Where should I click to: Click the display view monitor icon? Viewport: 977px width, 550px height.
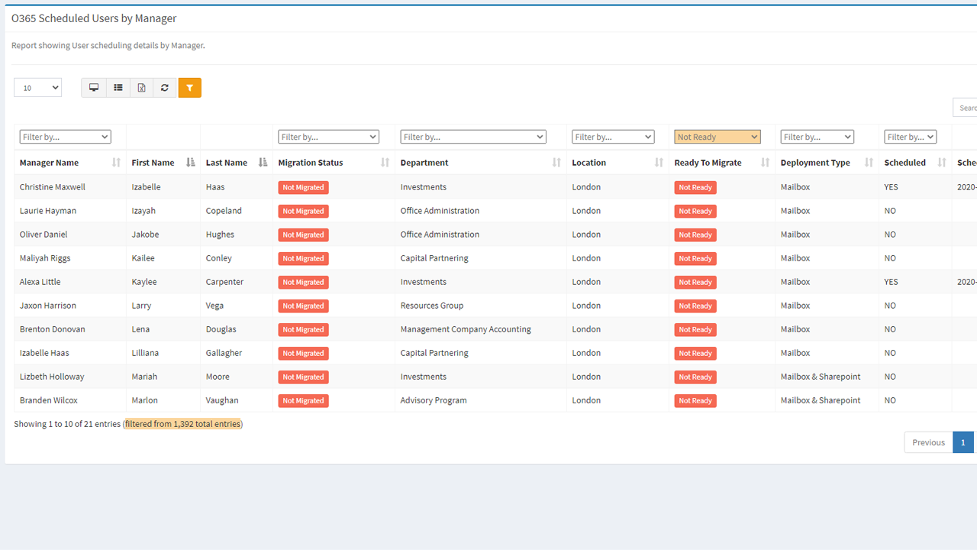tap(93, 87)
